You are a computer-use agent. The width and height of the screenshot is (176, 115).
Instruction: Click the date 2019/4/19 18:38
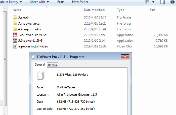95,46
